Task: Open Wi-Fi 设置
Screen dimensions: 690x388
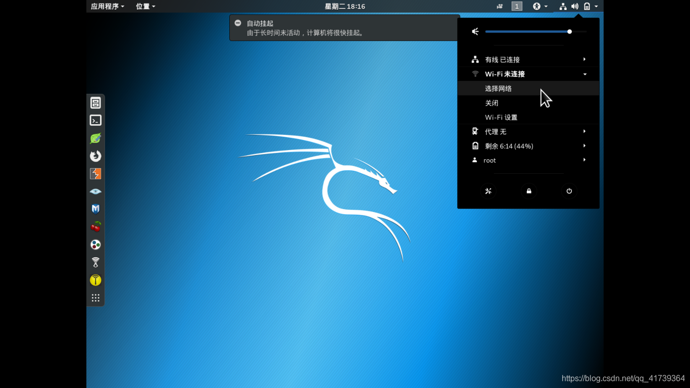Action: pyautogui.click(x=528, y=117)
